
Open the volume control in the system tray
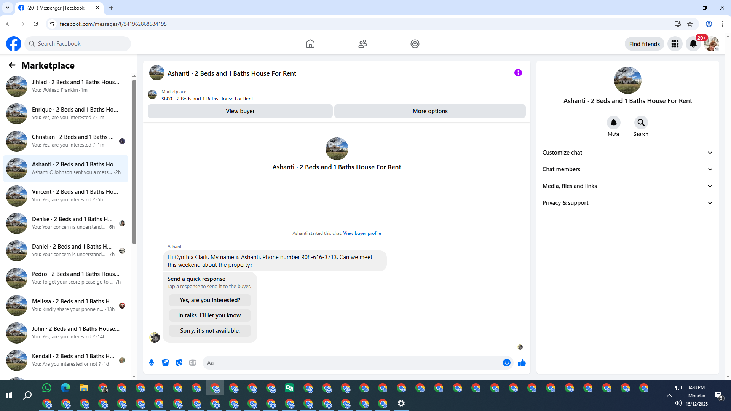(x=678, y=403)
